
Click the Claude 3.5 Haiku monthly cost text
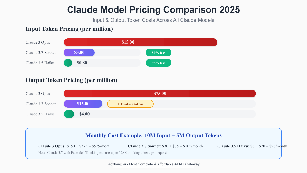click(x=252, y=146)
